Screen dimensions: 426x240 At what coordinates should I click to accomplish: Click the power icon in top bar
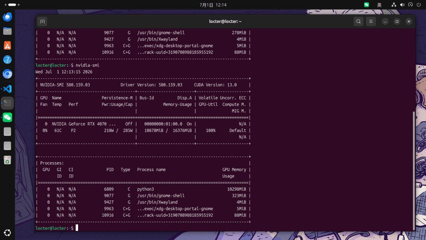[x=419, y=5]
